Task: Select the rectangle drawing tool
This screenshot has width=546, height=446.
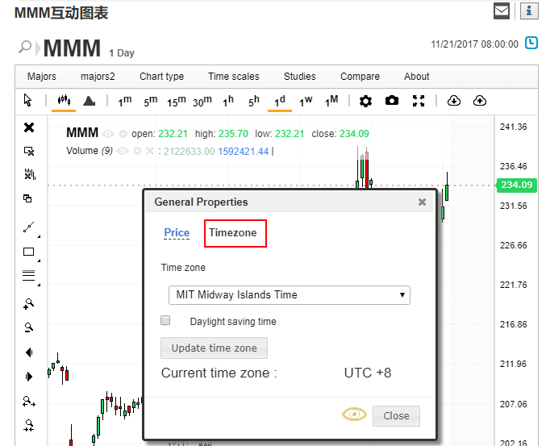Action: (x=28, y=252)
